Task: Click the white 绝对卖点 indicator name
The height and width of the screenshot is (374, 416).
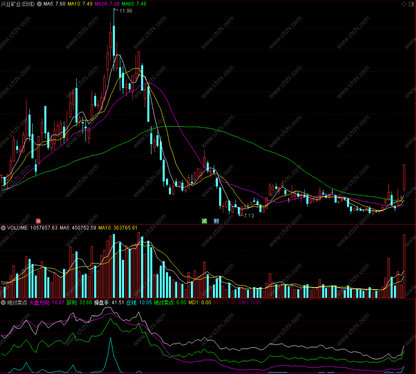Action: [x=17, y=302]
